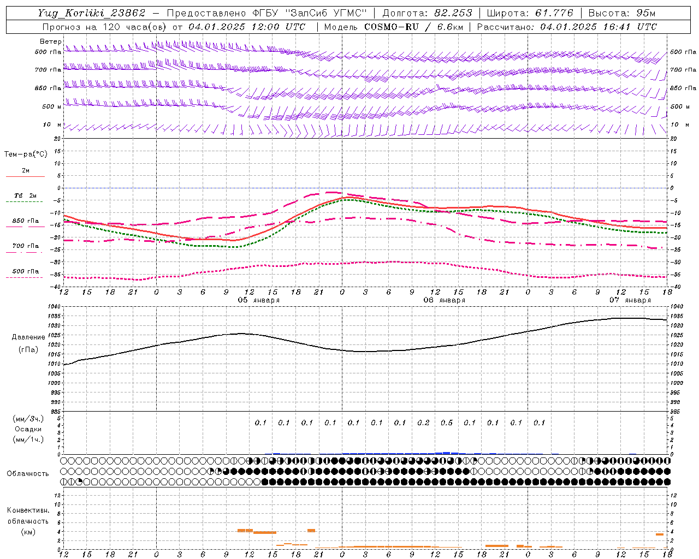
Task: Click the calculated time 04.01.2025 16:41 UTC
Action: tap(599, 27)
